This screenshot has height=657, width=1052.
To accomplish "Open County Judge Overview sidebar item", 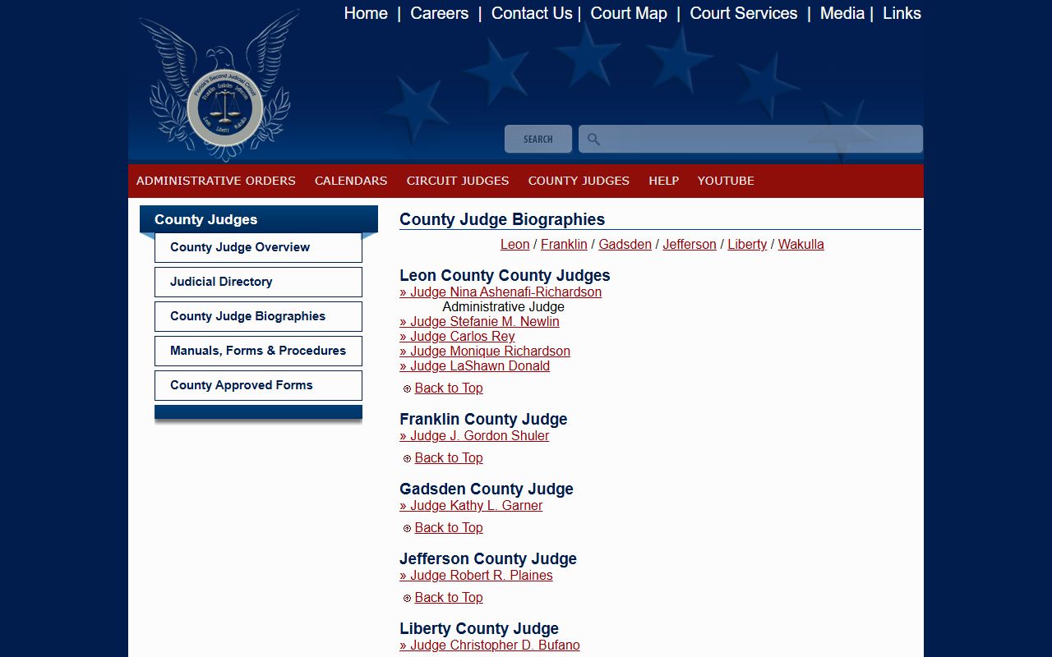I will [258, 247].
